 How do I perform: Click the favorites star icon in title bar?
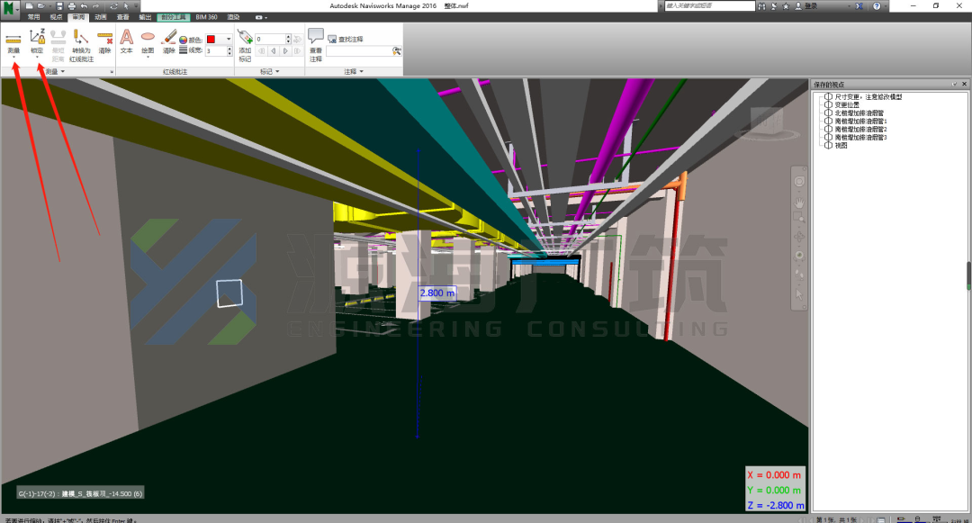pyautogui.click(x=786, y=6)
